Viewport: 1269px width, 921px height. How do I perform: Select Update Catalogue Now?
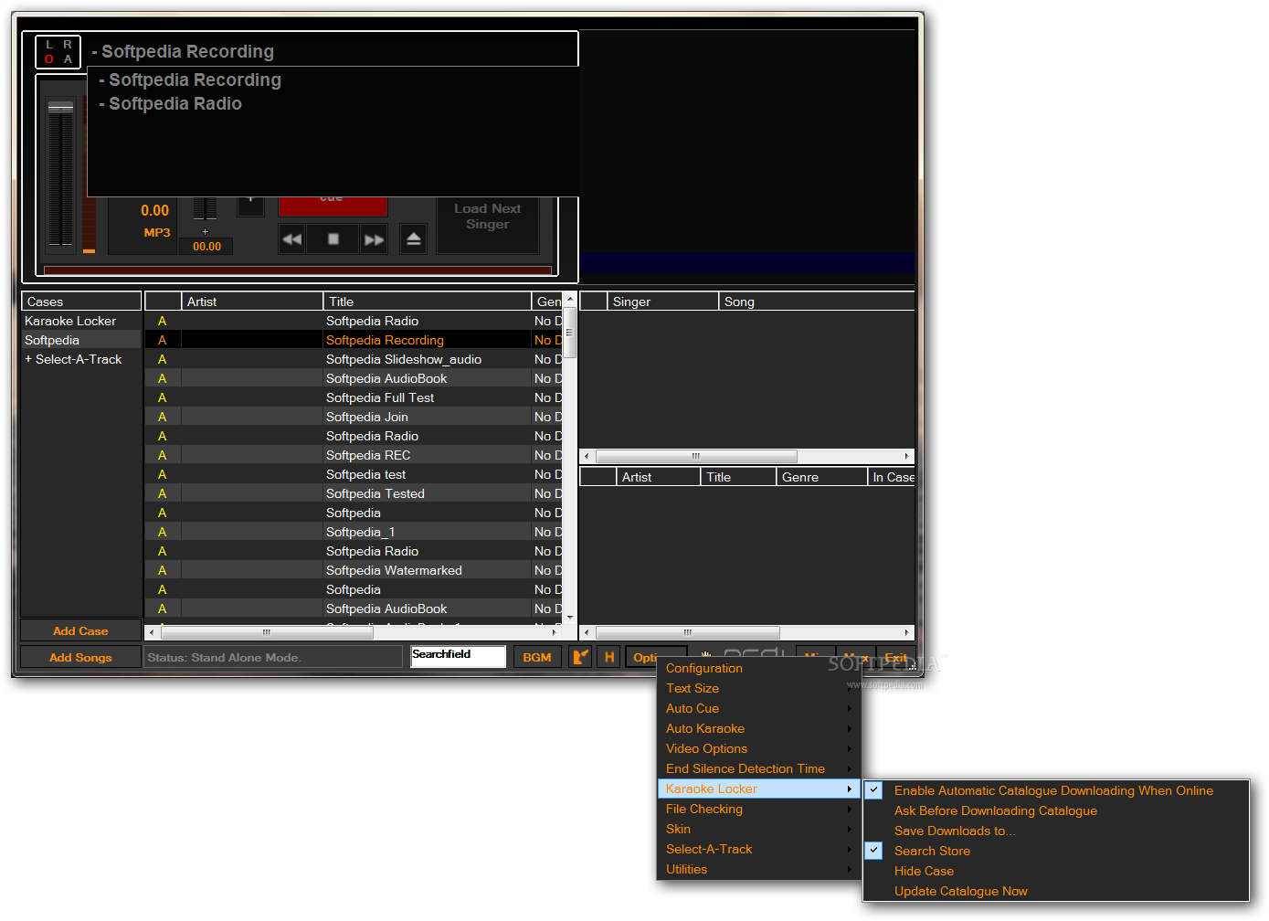click(x=1056, y=891)
